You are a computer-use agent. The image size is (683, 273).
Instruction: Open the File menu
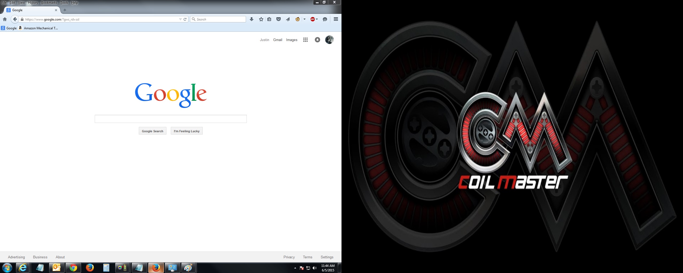(4, 3)
